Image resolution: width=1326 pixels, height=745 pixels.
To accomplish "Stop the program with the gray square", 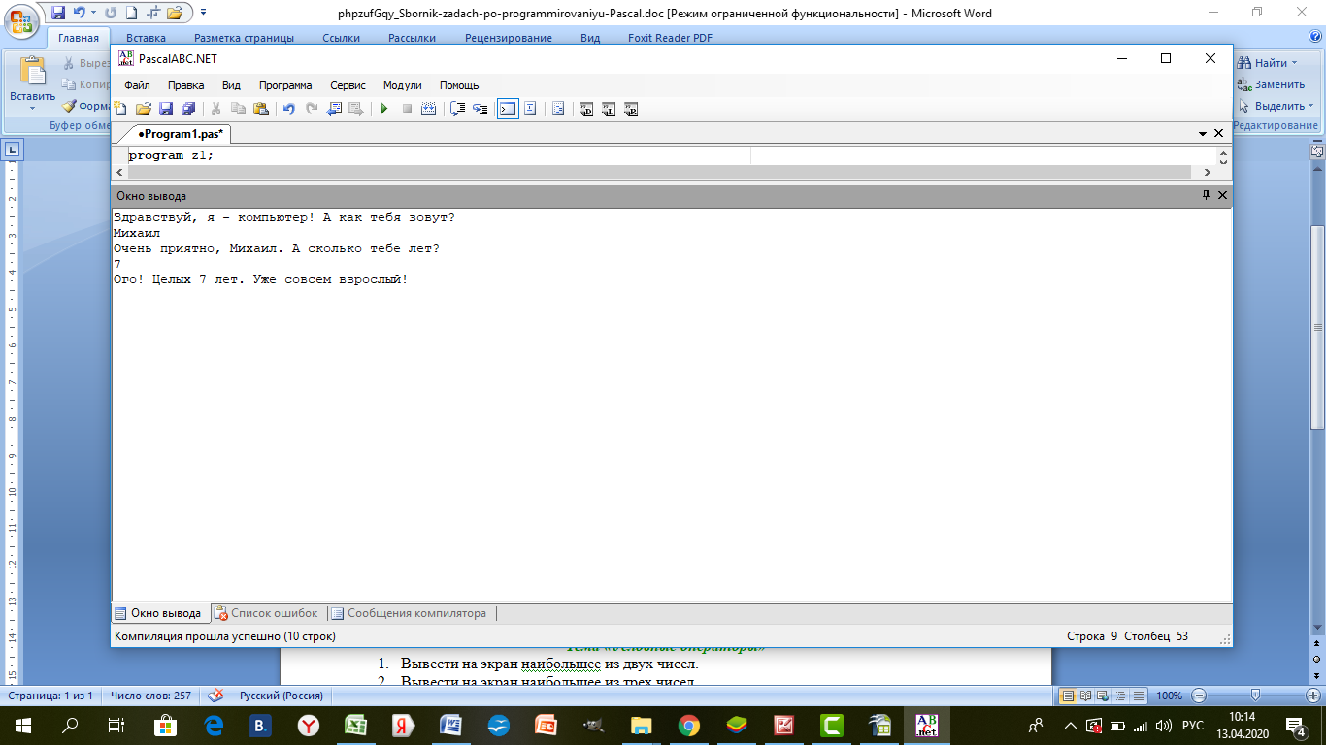I will pos(407,109).
